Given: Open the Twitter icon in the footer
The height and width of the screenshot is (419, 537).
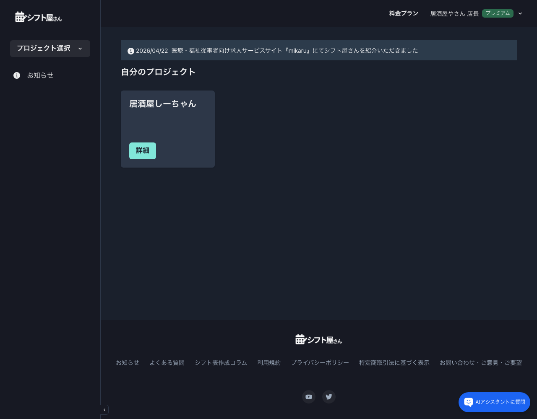Looking at the screenshot, I should click(x=329, y=397).
